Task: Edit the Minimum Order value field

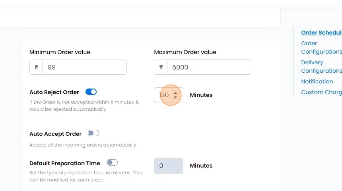Action: coord(84,67)
